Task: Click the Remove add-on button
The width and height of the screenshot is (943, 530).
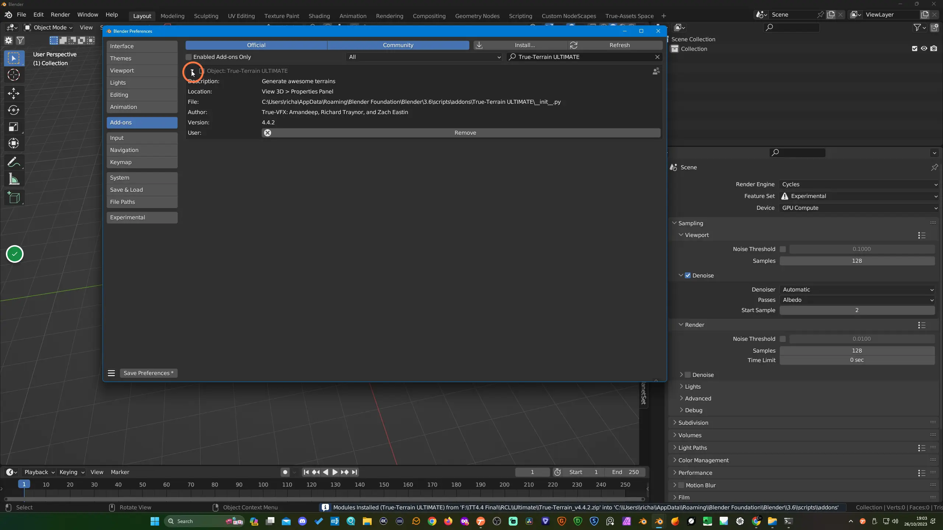Action: click(x=461, y=133)
